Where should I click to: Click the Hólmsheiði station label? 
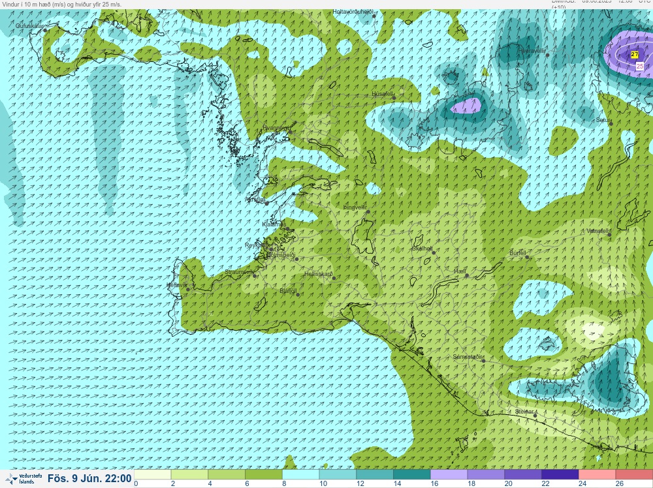tap(281, 255)
